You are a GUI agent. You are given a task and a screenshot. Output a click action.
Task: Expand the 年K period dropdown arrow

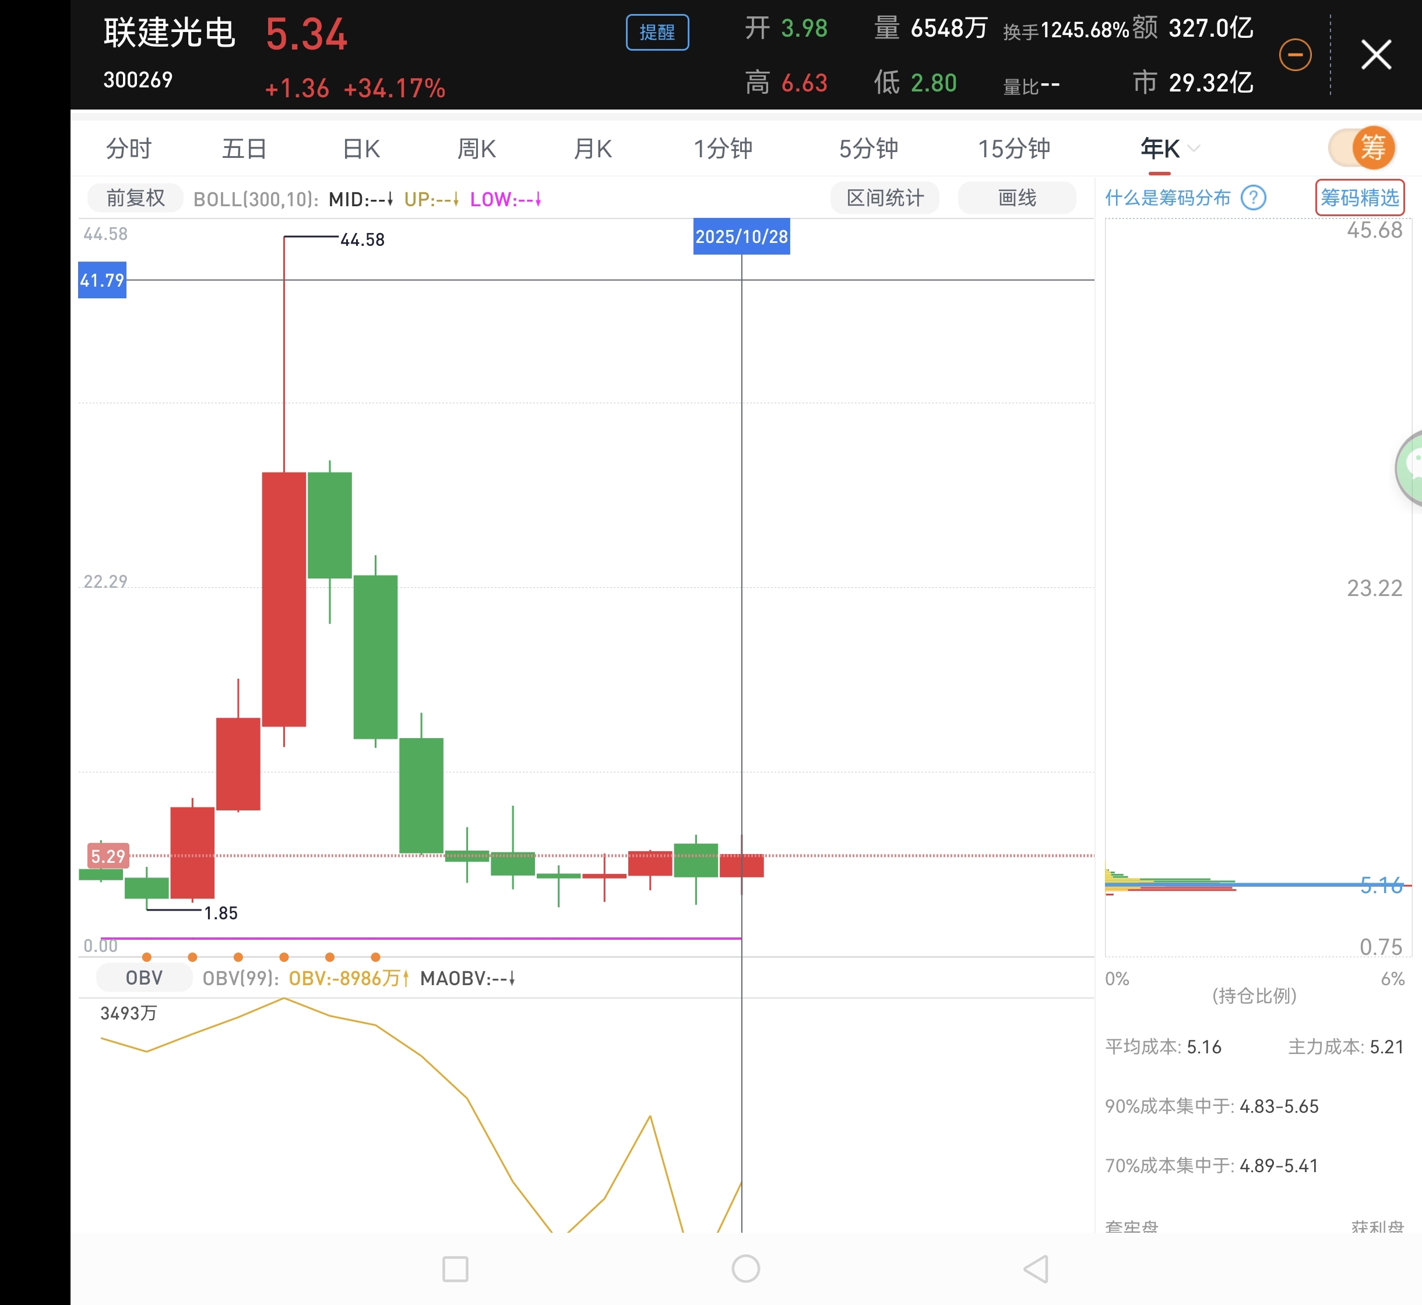[x=1194, y=149]
